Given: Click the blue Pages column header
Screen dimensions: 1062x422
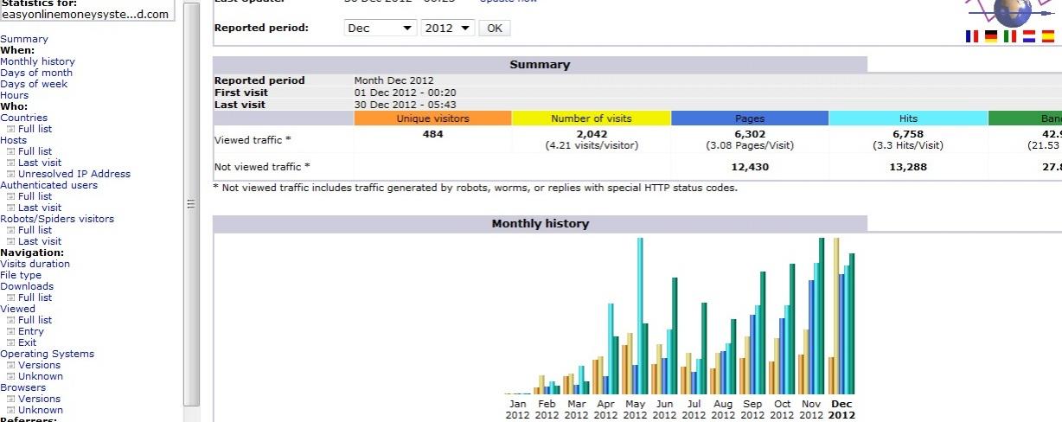Looking at the screenshot, I should (750, 118).
